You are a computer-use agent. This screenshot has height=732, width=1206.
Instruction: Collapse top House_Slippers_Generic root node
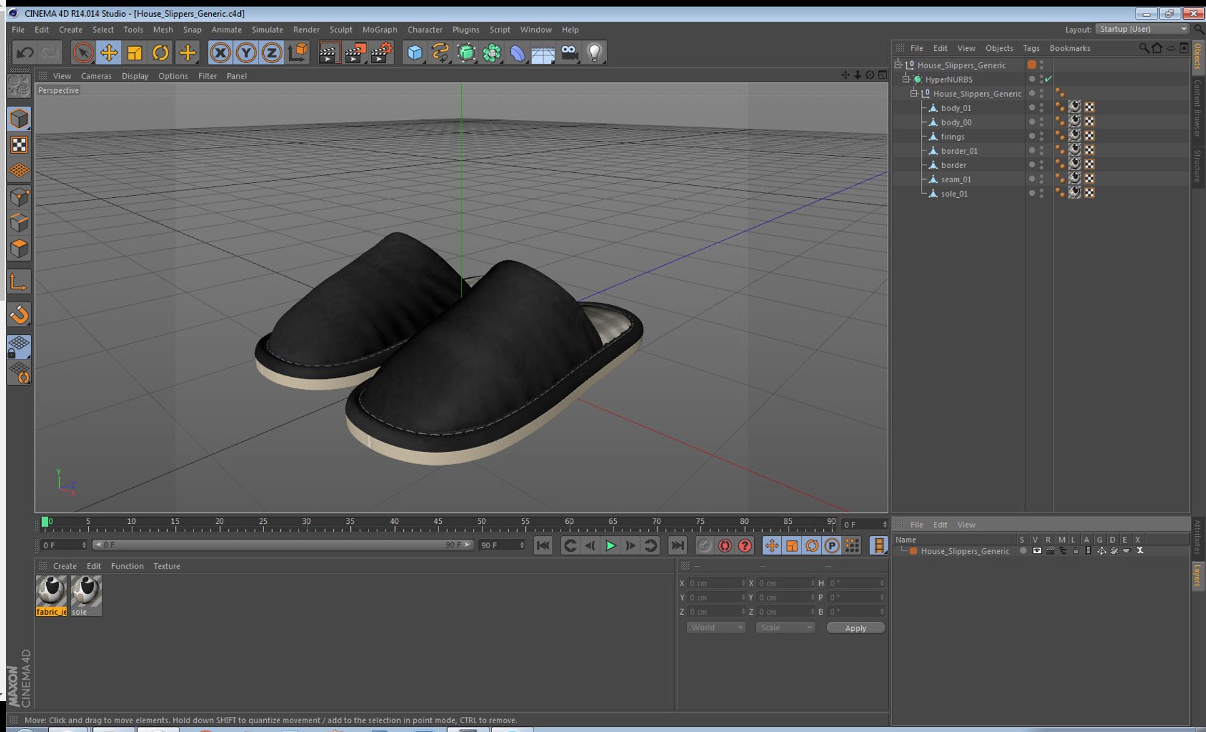pos(899,65)
